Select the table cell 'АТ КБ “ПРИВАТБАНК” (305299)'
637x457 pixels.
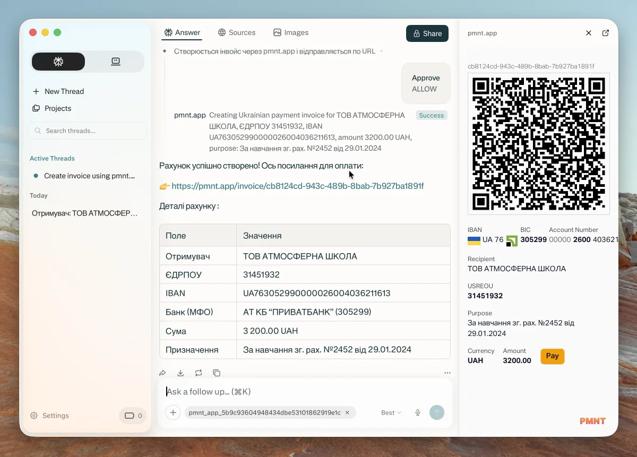343,312
